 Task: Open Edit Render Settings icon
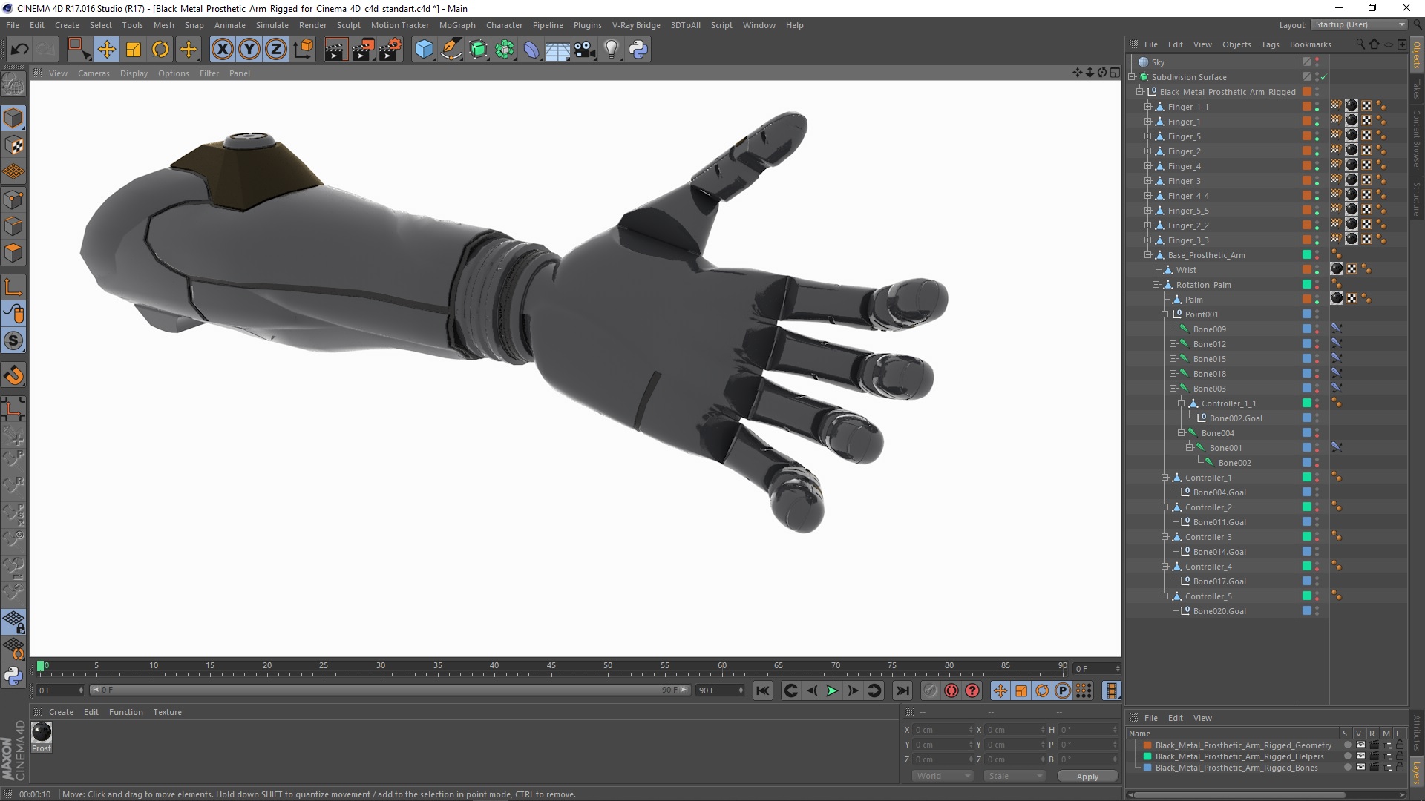pyautogui.click(x=390, y=50)
